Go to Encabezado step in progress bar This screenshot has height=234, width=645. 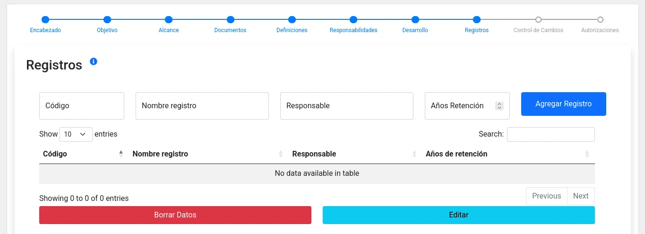45,20
